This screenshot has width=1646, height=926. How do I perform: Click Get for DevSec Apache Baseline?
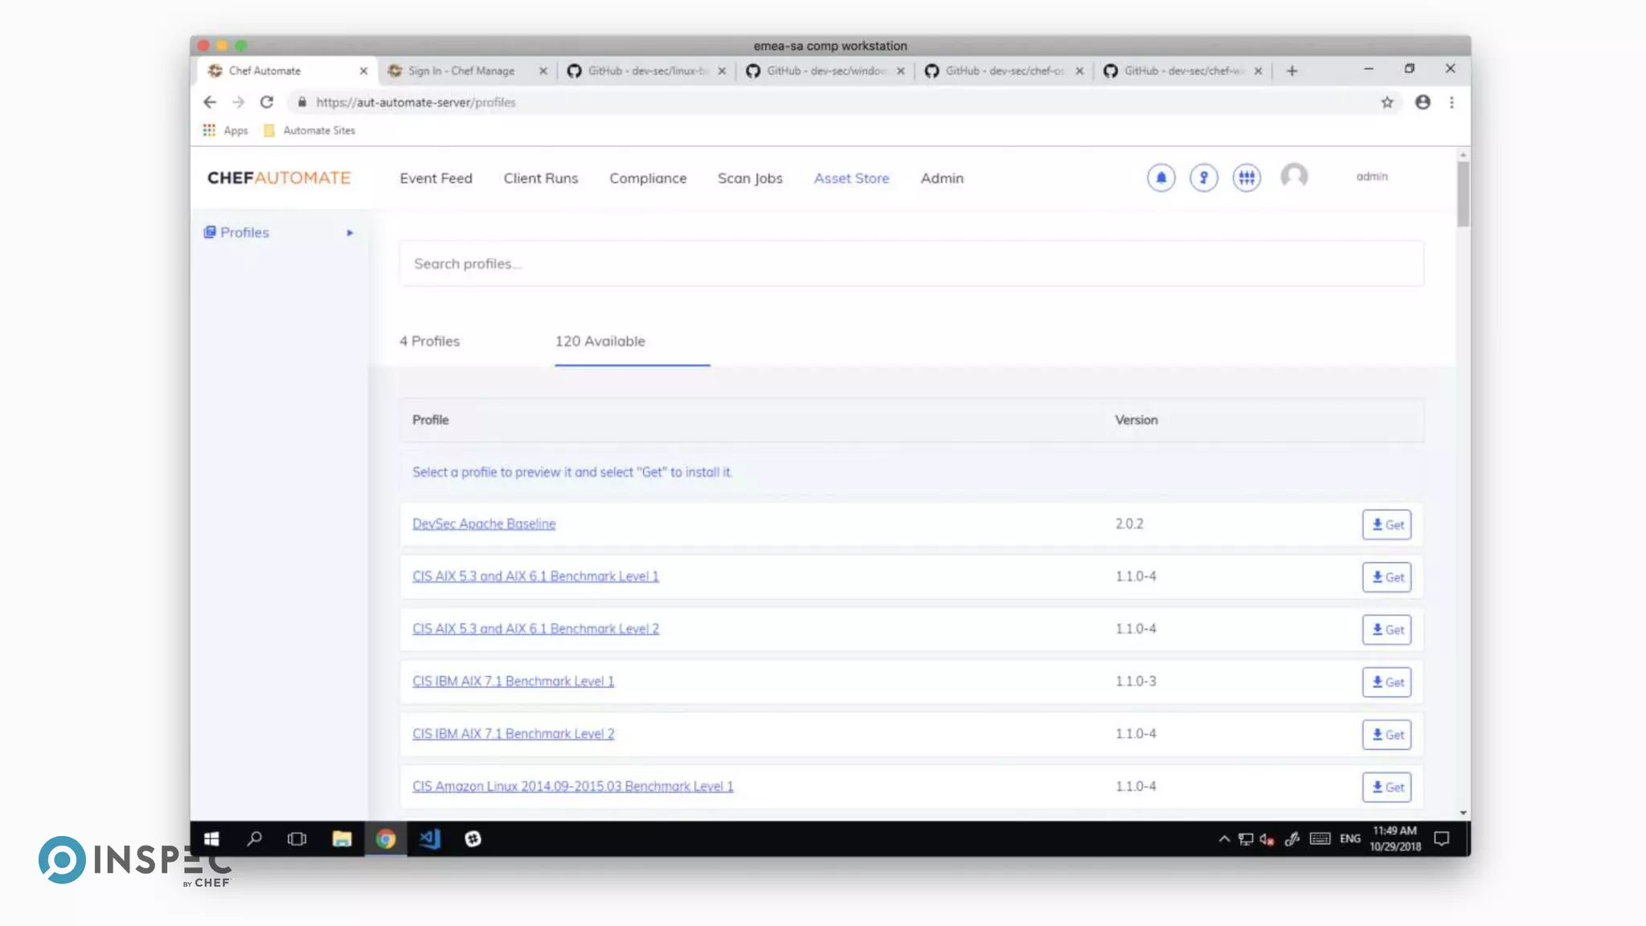coord(1386,524)
